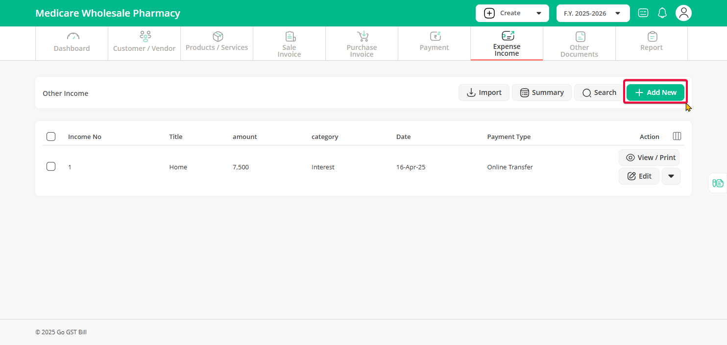Check the Income No 1 row checkbox

pyautogui.click(x=51, y=166)
